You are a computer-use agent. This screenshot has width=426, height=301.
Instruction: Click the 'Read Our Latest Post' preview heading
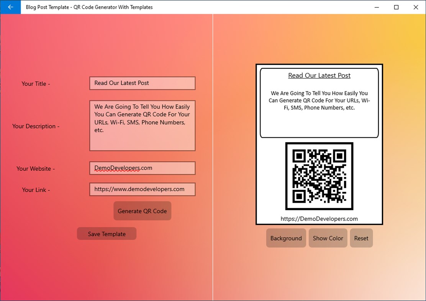click(319, 75)
